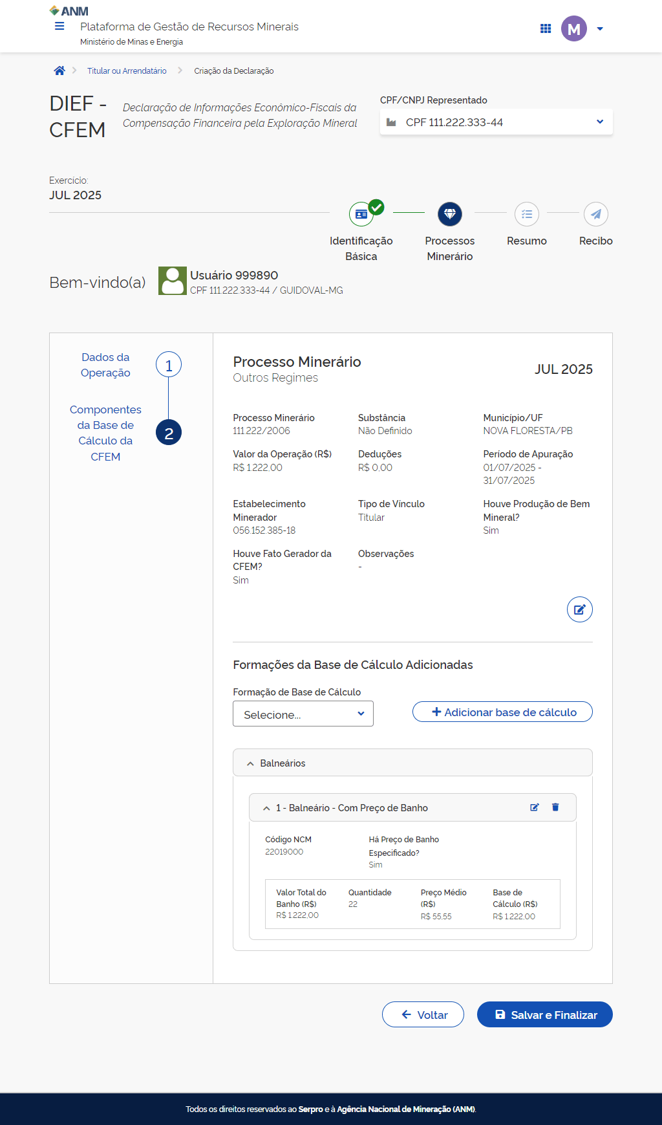Click Adicionar base de cálculo button
Image resolution: width=662 pixels, height=1125 pixels.
coord(502,712)
